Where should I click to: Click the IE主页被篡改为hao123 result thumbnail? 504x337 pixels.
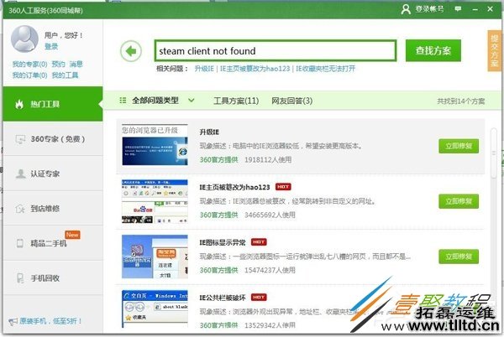(x=155, y=201)
